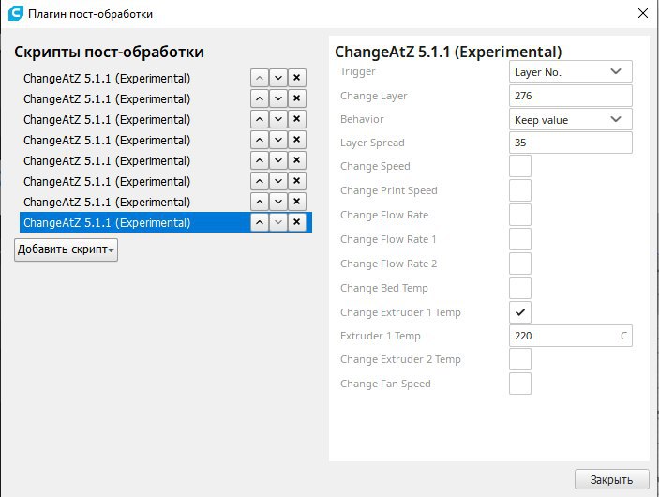The image size is (659, 497).
Task: Click the Extruder 1 Temp field with 220
Action: (570, 336)
